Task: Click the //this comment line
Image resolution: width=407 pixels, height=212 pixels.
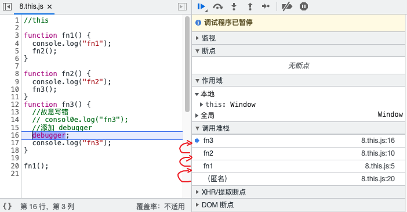Action: click(x=36, y=20)
